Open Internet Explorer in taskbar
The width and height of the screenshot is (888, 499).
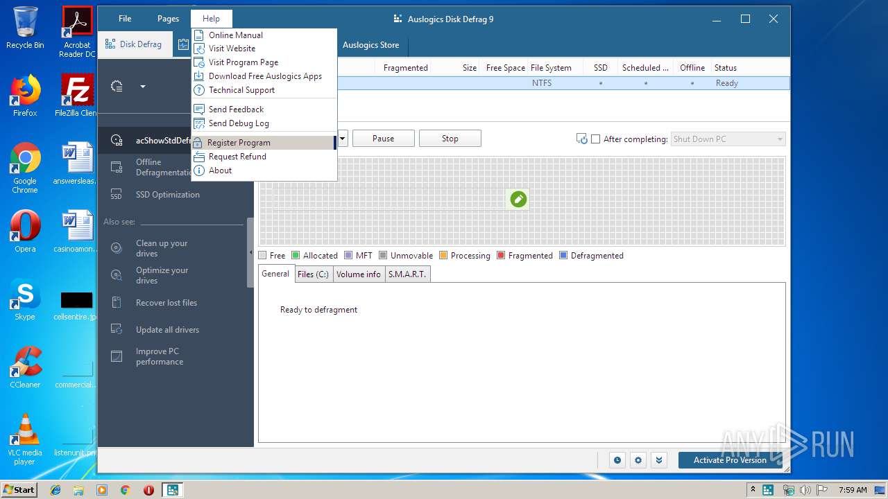(x=55, y=490)
